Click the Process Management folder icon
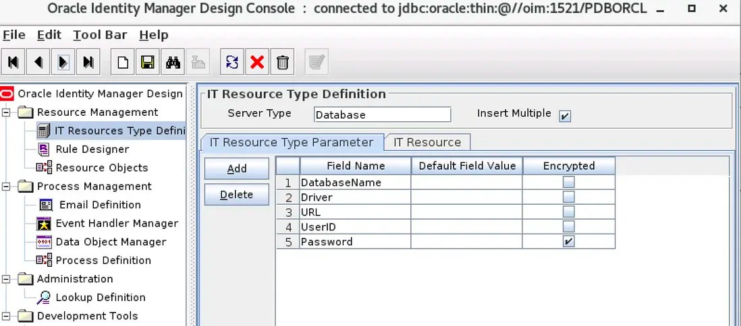Screen dimensions: 741x326 26,187
